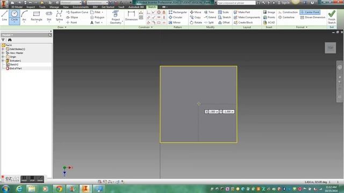Open the Inspect tab
The image size is (344, 193).
pyautogui.click(x=31, y=7)
